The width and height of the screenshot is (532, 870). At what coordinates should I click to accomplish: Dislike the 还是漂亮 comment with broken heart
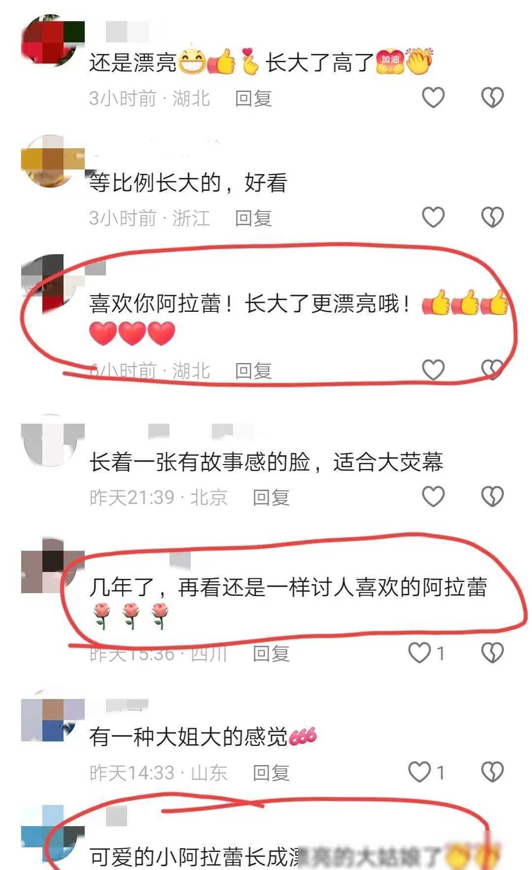click(492, 98)
